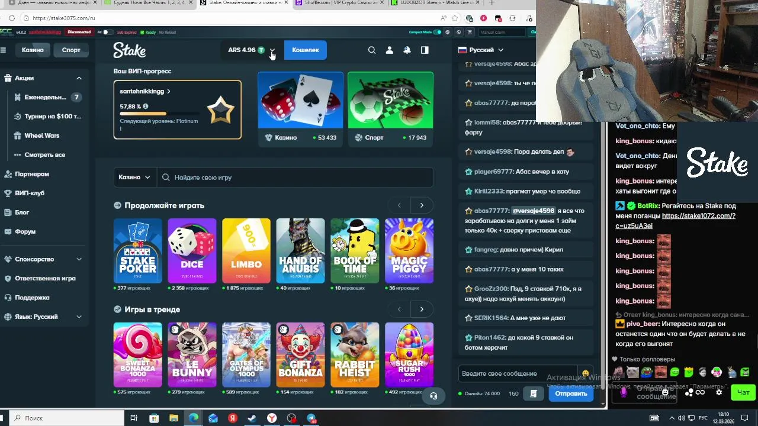Image resolution: width=758 pixels, height=426 pixels.
Task: Switch to the Казино tab
Action: click(33, 50)
